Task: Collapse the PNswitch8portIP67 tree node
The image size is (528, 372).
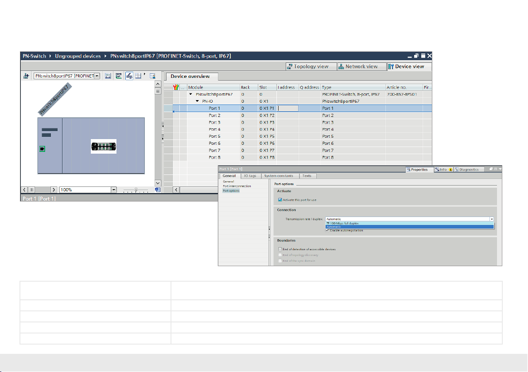Action: (x=190, y=94)
